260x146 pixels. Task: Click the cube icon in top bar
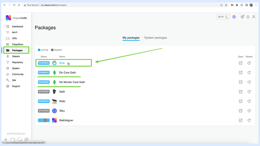[242, 17]
